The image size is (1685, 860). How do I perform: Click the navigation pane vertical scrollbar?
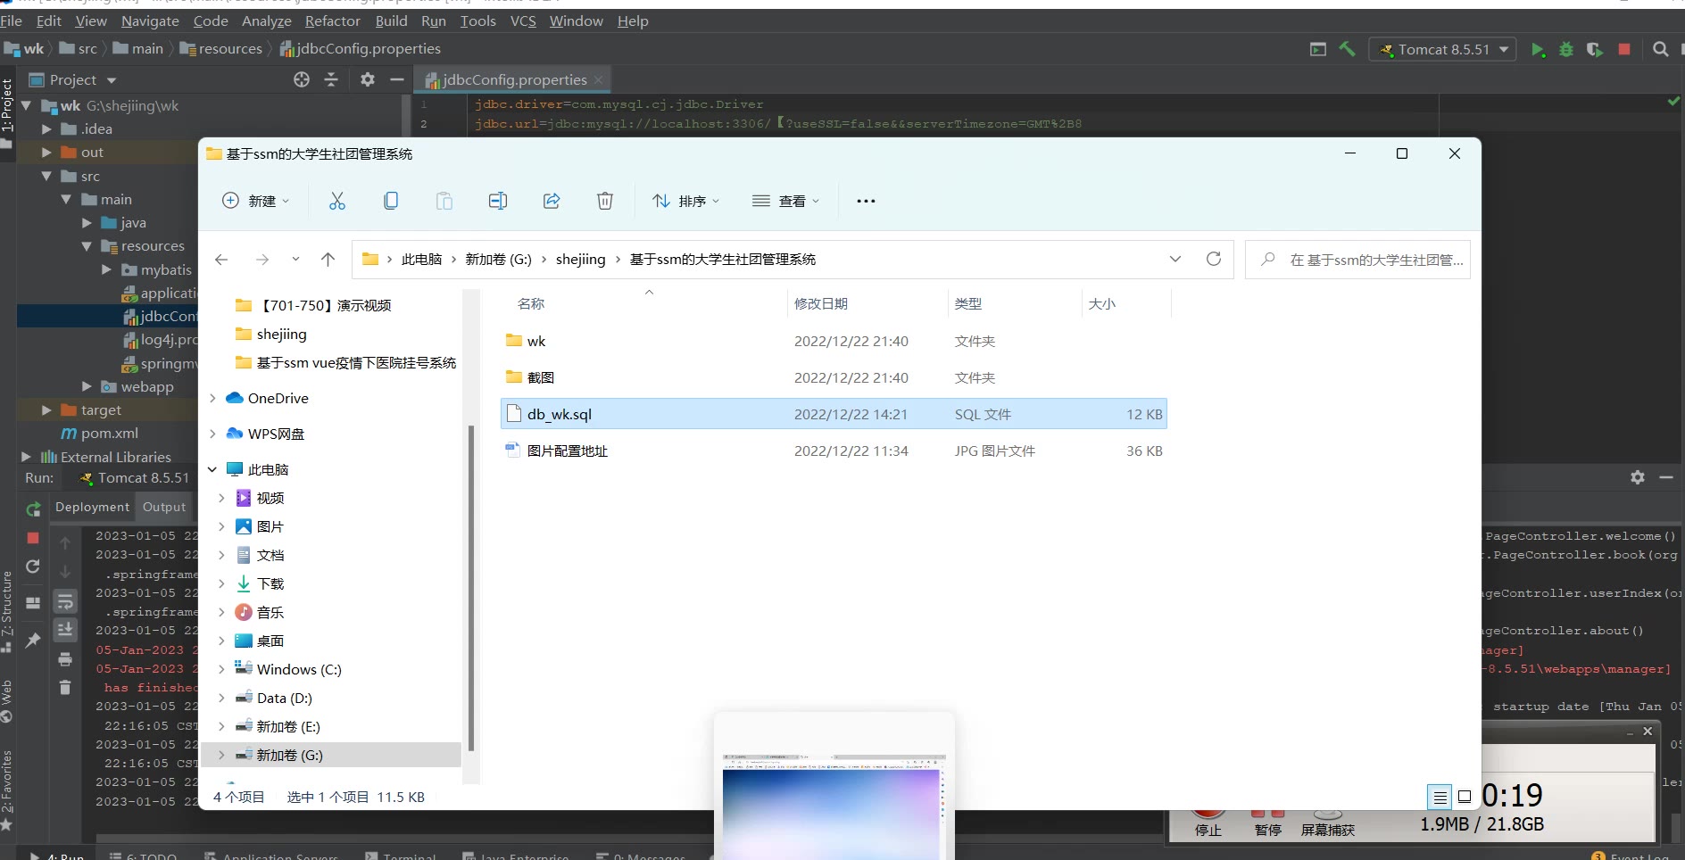coord(471,589)
